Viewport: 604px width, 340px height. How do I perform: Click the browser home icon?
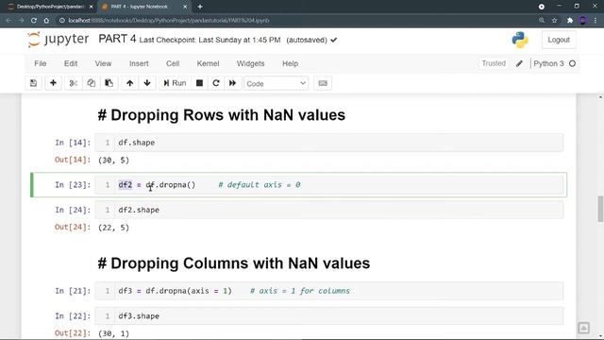pos(46,21)
